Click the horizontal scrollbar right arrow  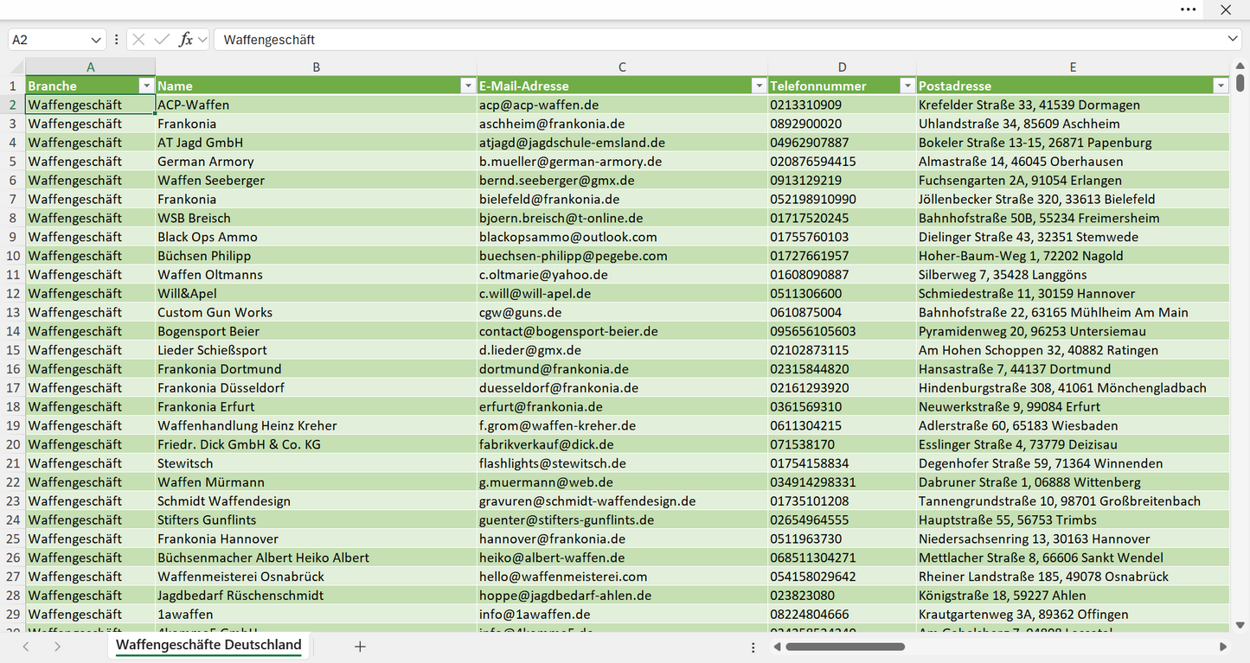point(1223,646)
